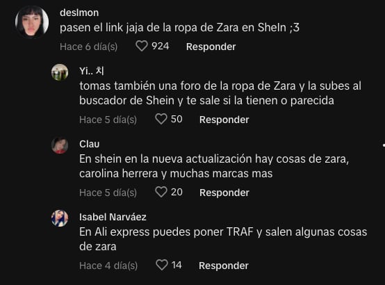Viewport: 385px width, 285px height.
Task: Like deslmon's comment with heart icon
Action: click(x=142, y=46)
